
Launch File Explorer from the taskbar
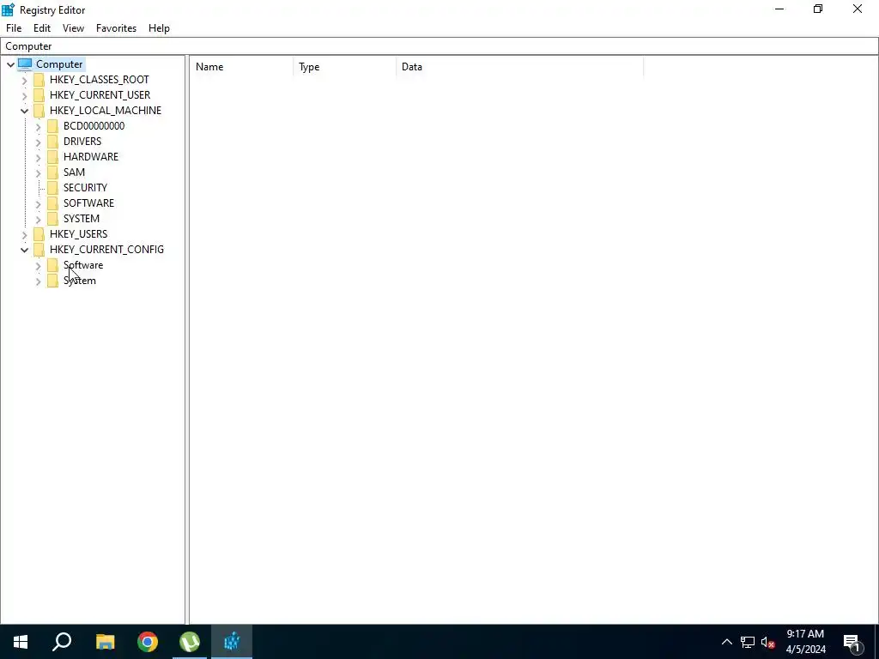click(105, 642)
